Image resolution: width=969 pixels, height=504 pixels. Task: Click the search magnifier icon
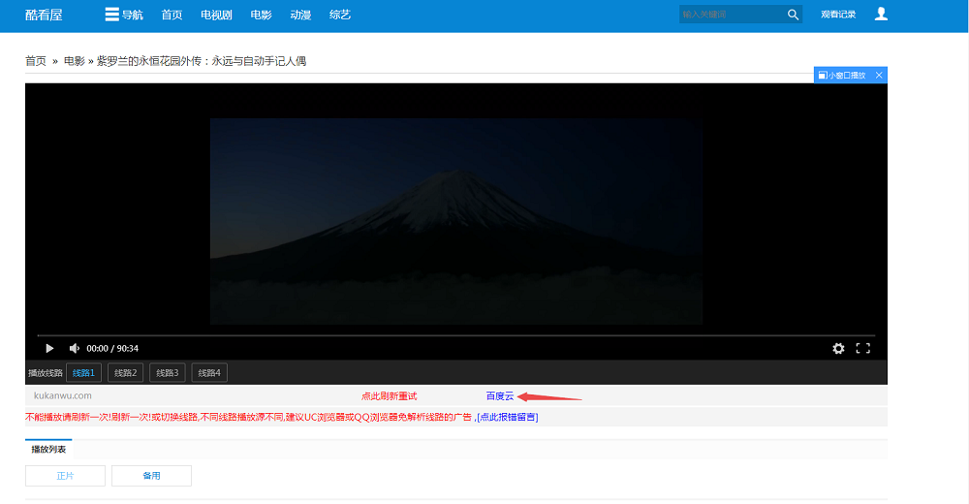(x=793, y=15)
